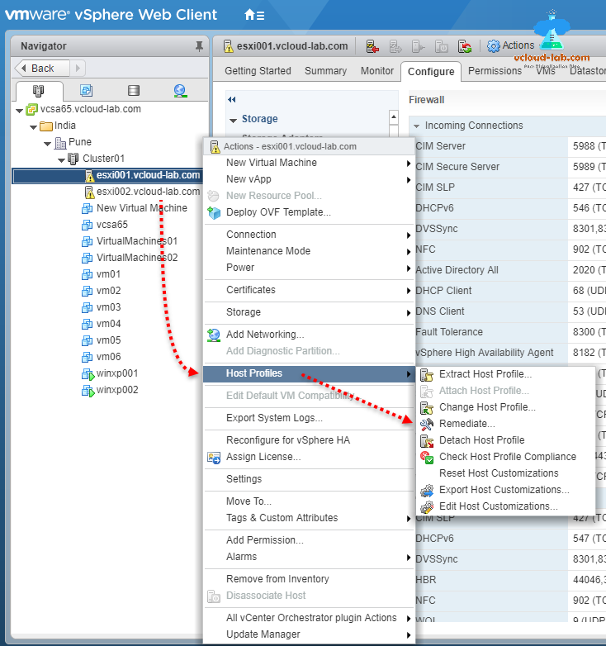This screenshot has height=646, width=606.
Task: Click the Cluster01 cluster icon
Action: (x=73, y=159)
